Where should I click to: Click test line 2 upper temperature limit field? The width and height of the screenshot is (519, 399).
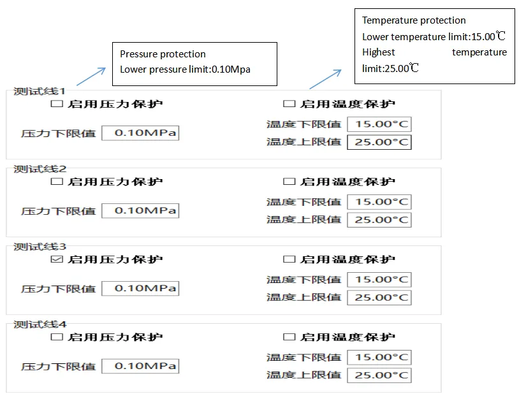[x=379, y=220]
